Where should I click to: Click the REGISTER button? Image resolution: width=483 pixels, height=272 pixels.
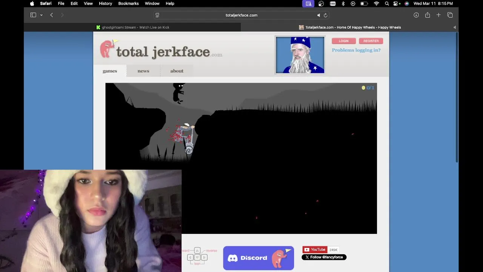(371, 41)
